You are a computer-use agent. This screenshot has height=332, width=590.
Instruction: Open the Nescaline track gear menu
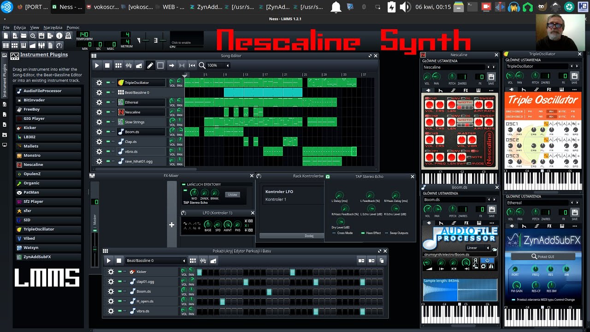tap(99, 112)
